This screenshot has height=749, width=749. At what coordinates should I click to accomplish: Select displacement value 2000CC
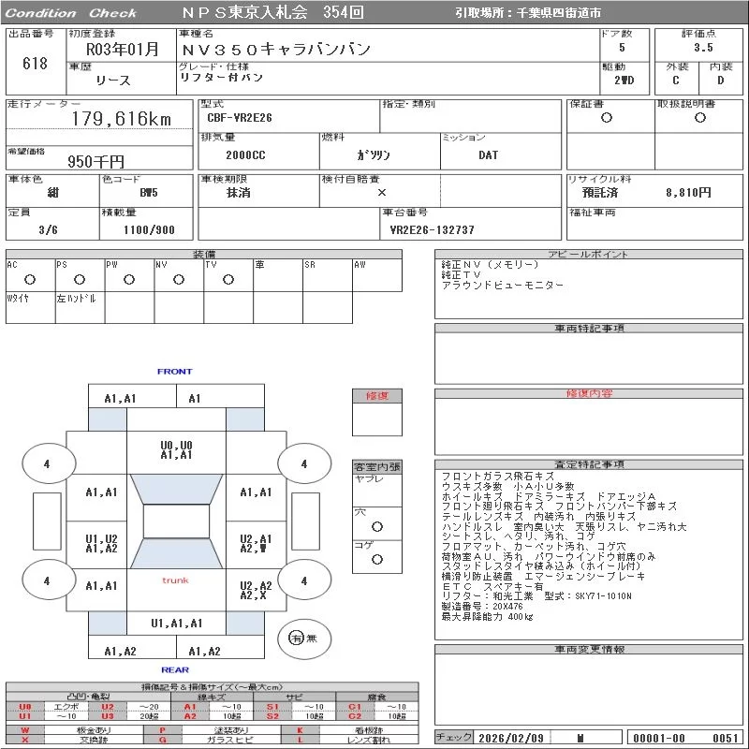tap(245, 155)
